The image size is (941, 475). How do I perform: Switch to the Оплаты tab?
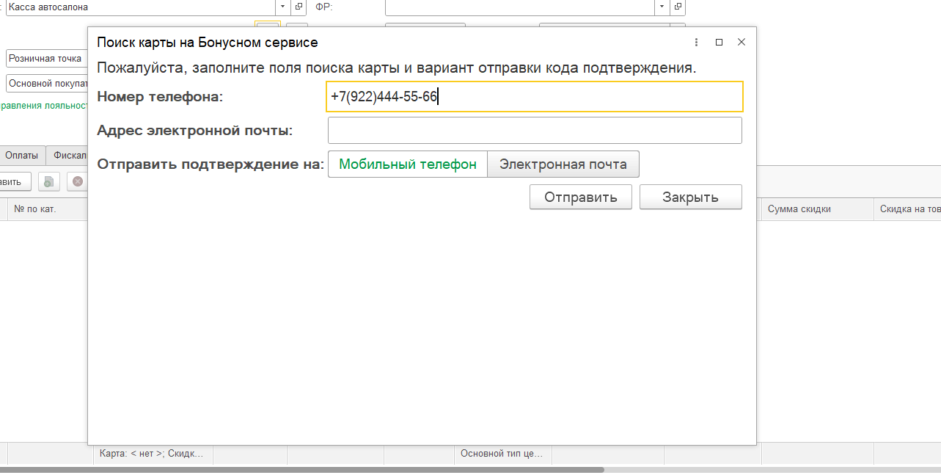coord(21,156)
